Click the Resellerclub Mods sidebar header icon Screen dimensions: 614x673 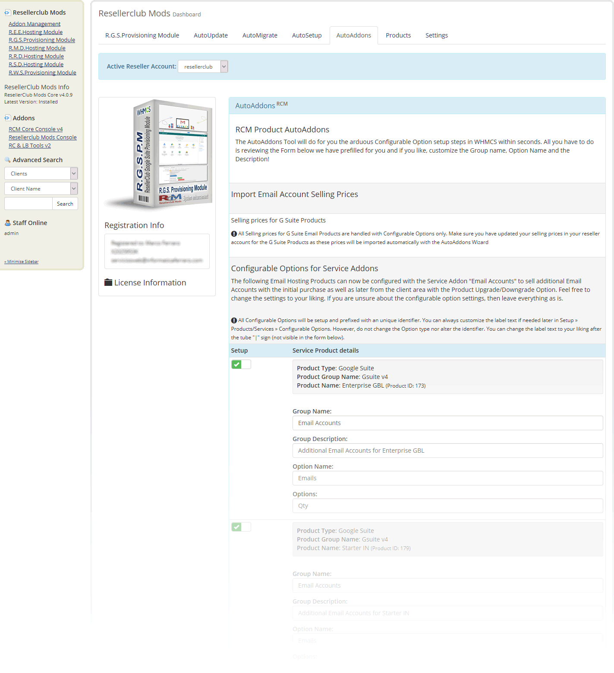(x=7, y=13)
